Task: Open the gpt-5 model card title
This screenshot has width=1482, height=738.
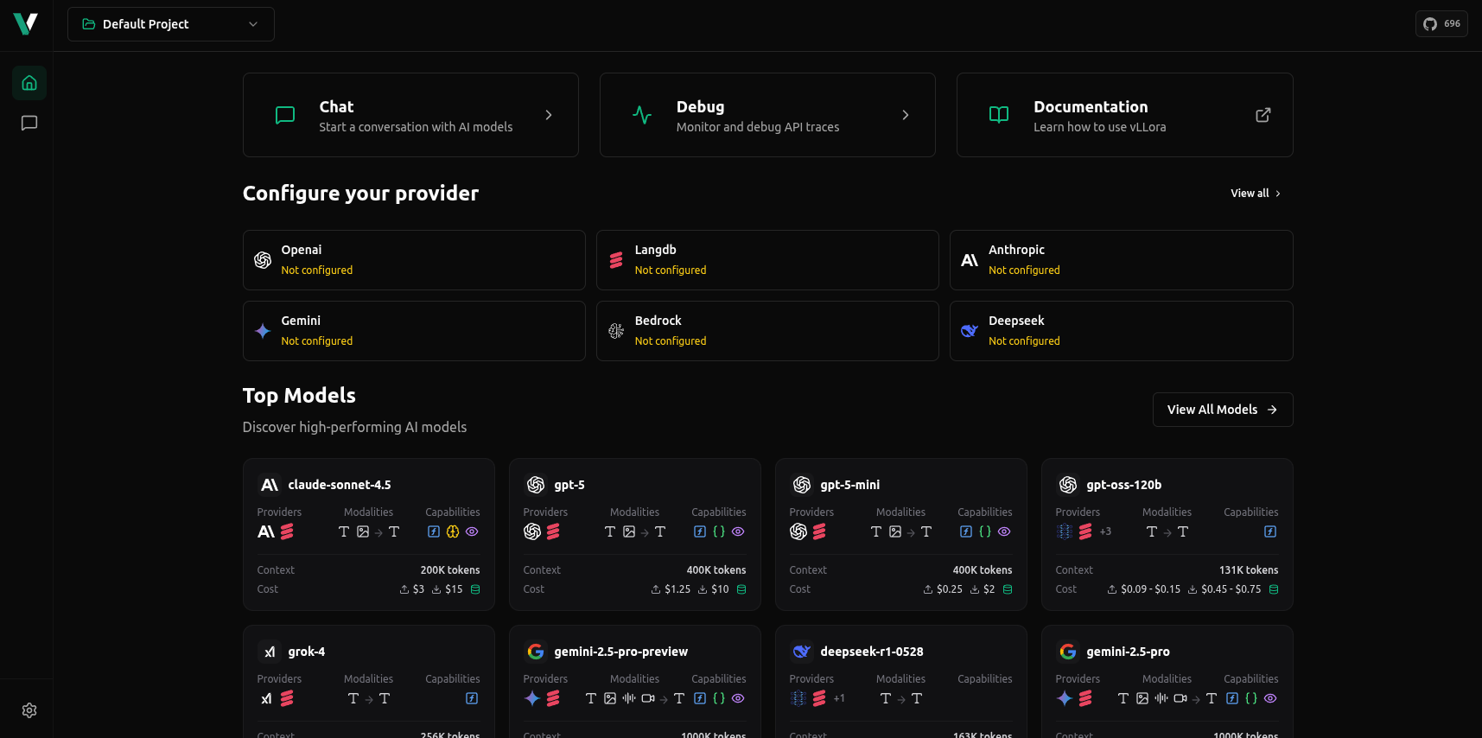Action: tap(569, 485)
